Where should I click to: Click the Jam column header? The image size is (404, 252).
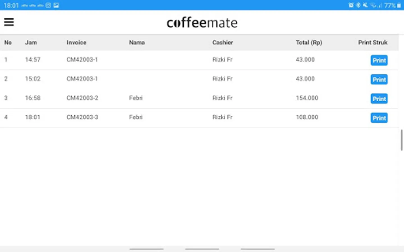click(x=31, y=43)
